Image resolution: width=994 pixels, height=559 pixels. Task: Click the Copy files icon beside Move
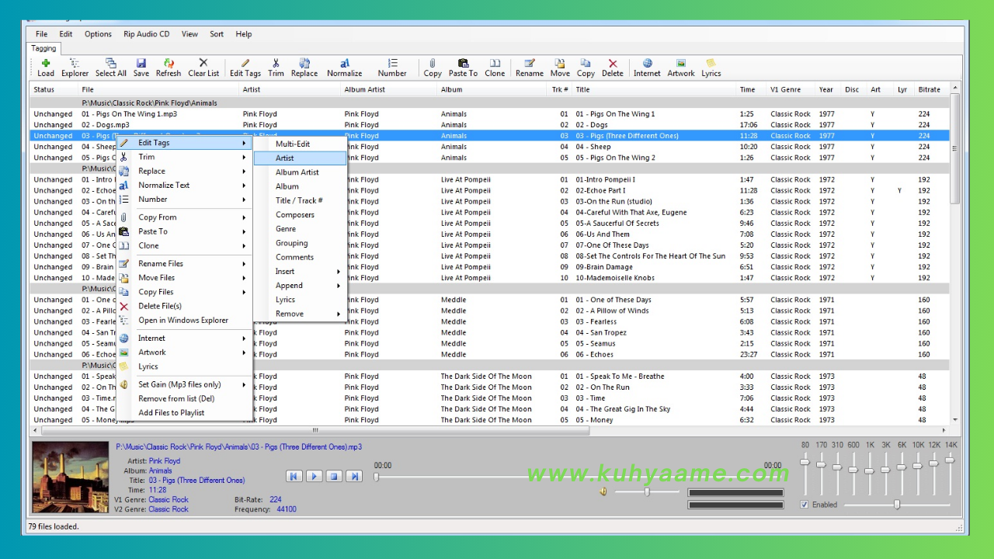[586, 64]
